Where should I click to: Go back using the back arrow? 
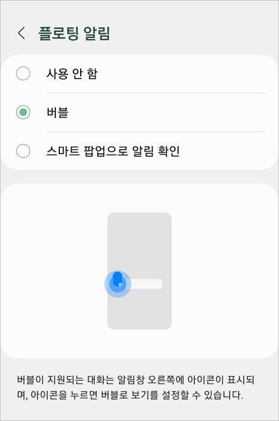[x=22, y=33]
